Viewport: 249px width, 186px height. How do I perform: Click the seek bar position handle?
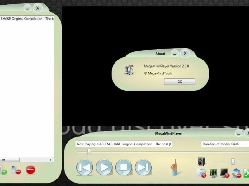[89, 152]
